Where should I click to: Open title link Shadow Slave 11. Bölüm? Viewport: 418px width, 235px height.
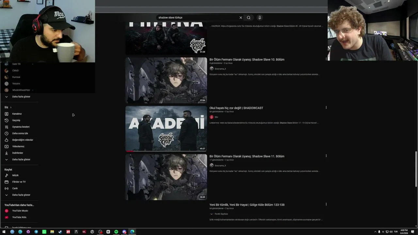point(247,156)
